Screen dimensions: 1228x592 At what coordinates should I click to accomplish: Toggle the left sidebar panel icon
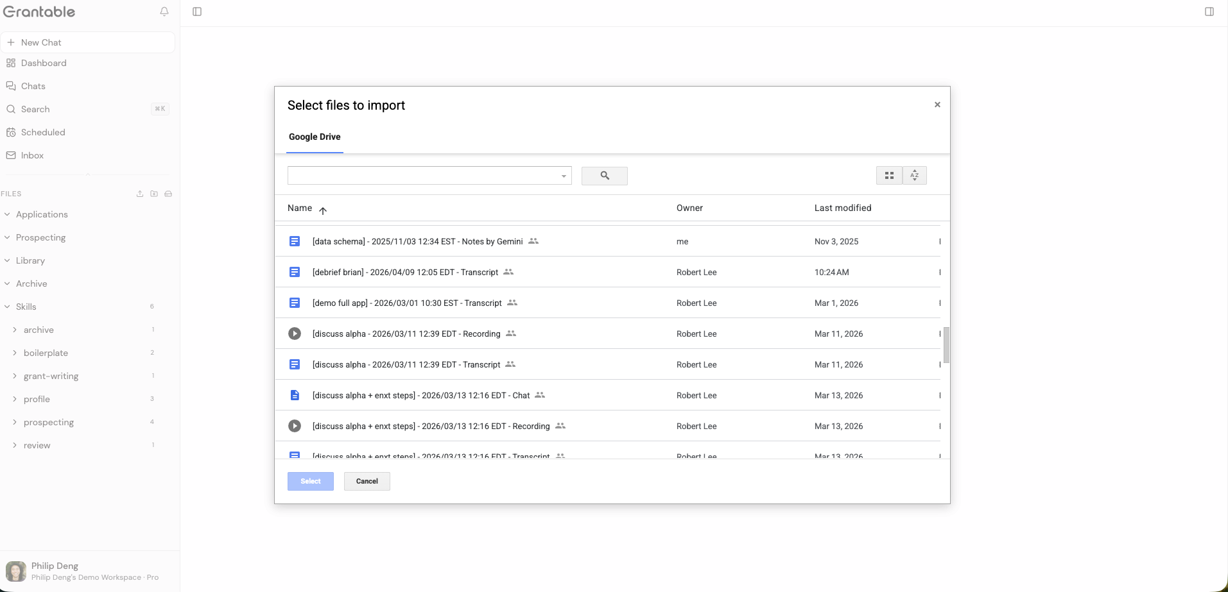click(x=197, y=12)
